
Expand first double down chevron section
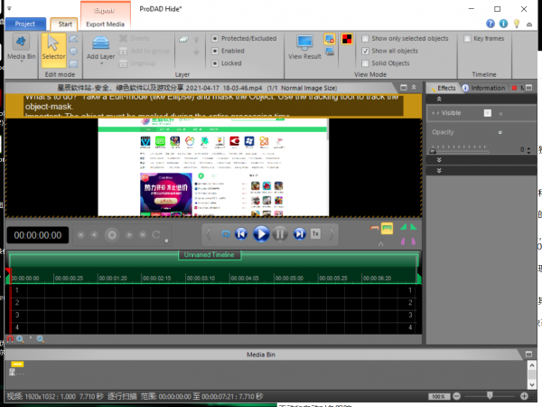pos(439,160)
